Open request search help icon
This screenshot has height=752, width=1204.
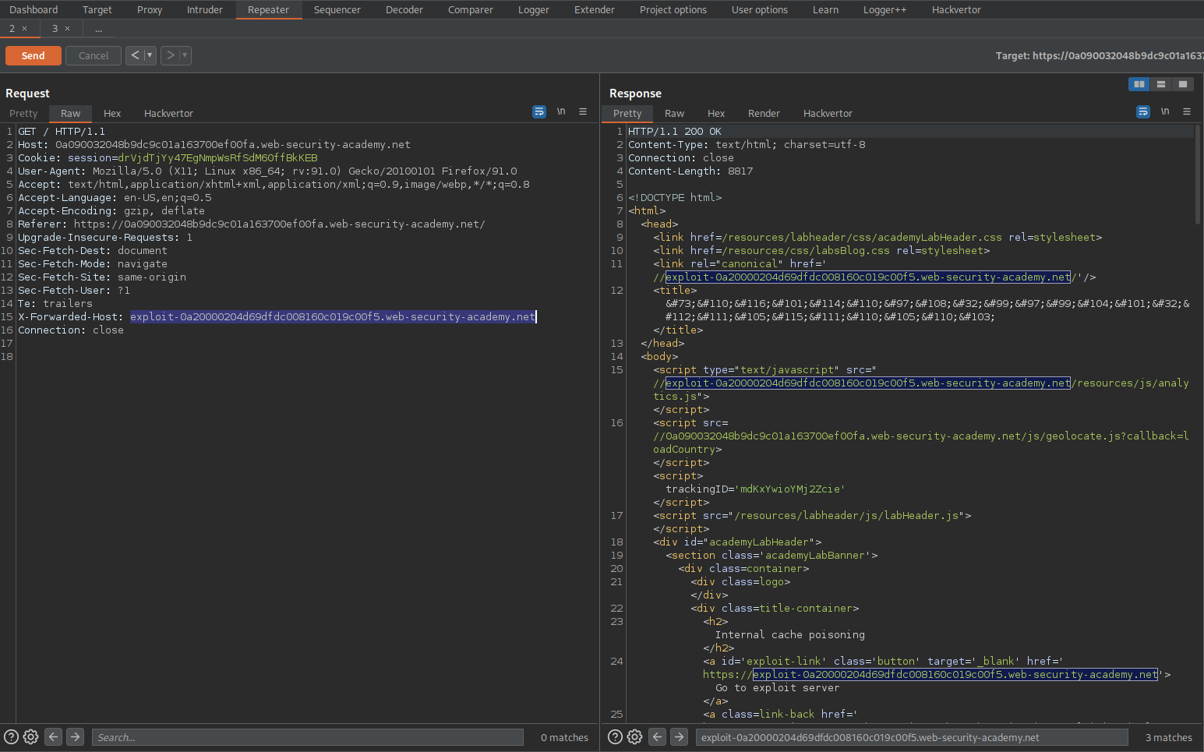pos(11,737)
